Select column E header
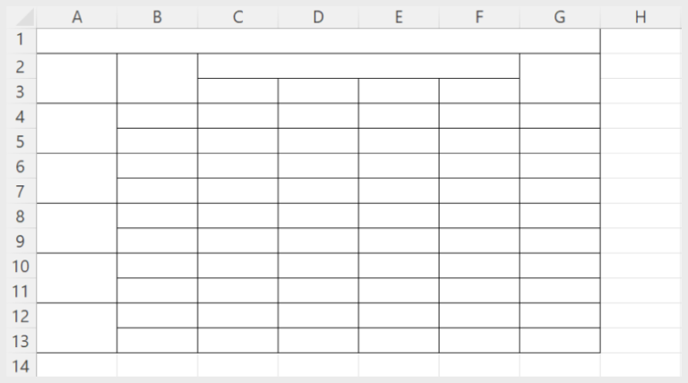 click(399, 17)
